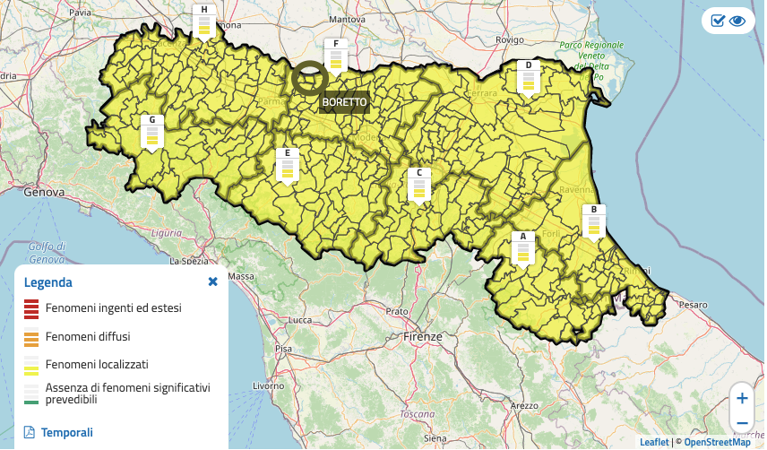Click the Arezzo city label
This screenshot has height=450, width=767.
[x=524, y=406]
